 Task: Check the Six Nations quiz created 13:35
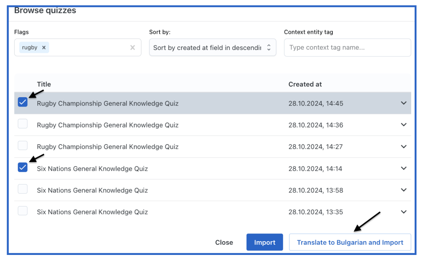(23, 211)
